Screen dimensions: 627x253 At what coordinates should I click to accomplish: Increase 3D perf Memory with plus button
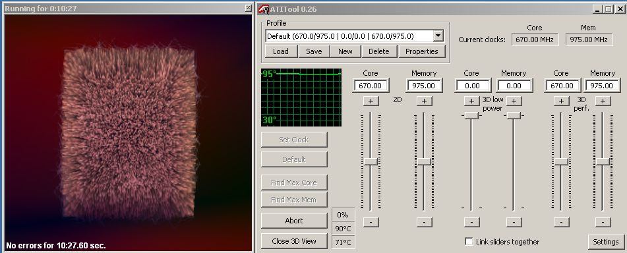click(x=603, y=101)
